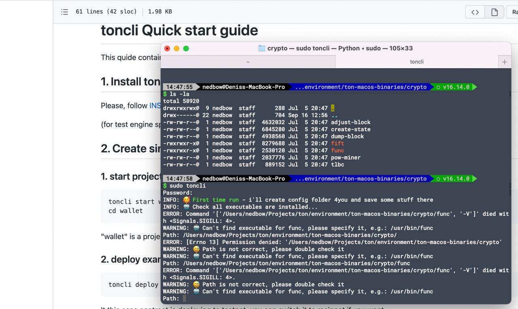
Task: Click 'toncli start' code block line
Action: (134, 202)
